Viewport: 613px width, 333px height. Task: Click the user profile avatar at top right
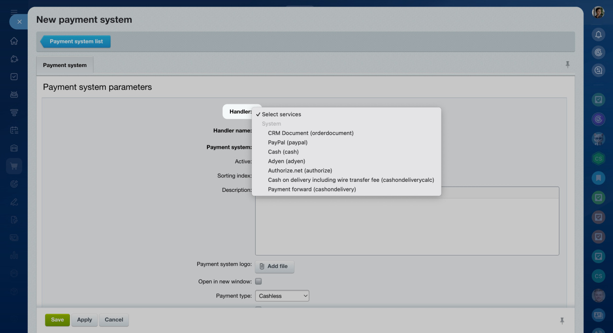pos(598,12)
